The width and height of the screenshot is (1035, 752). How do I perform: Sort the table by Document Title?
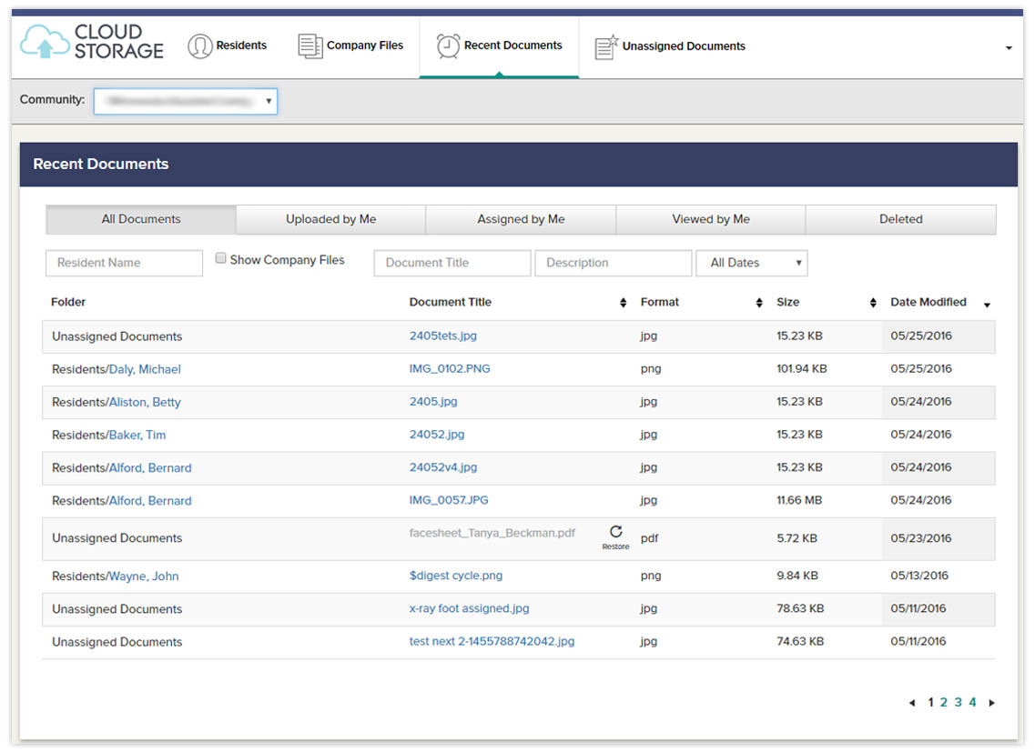(623, 303)
